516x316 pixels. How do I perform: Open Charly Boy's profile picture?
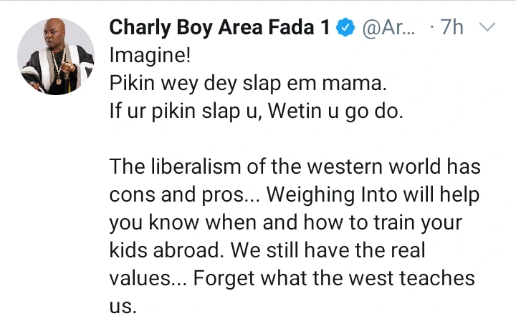tap(56, 56)
